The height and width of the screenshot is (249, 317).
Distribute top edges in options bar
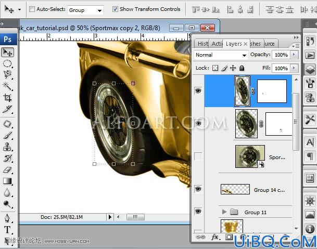pos(270,9)
